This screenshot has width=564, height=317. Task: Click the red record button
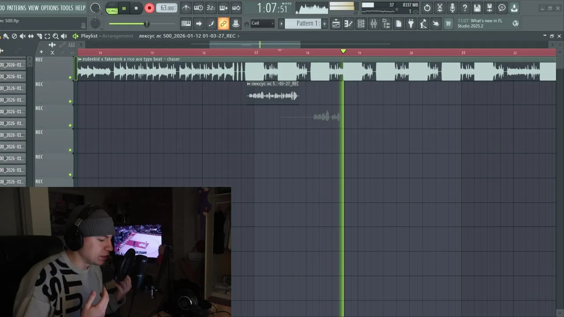point(149,8)
